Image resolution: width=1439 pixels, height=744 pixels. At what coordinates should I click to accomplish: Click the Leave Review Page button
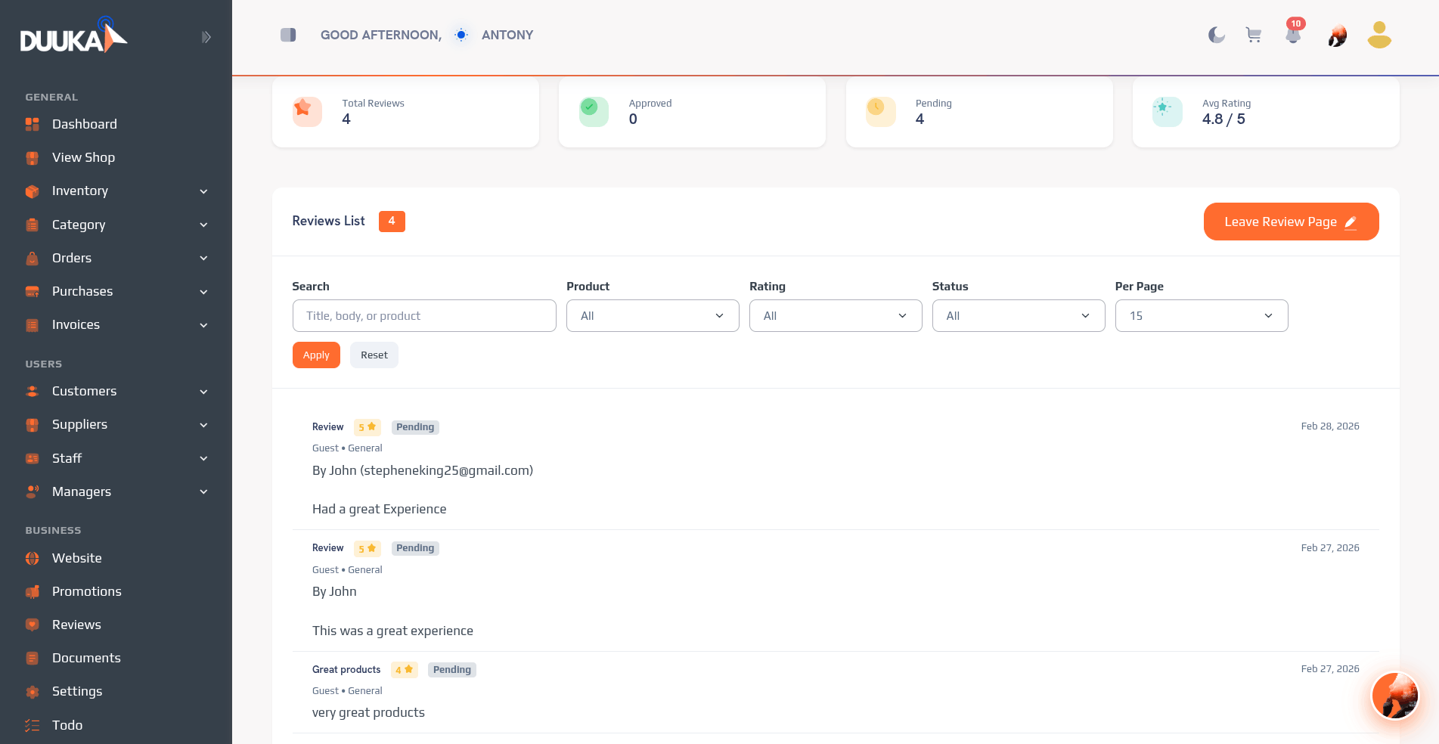[x=1291, y=222]
